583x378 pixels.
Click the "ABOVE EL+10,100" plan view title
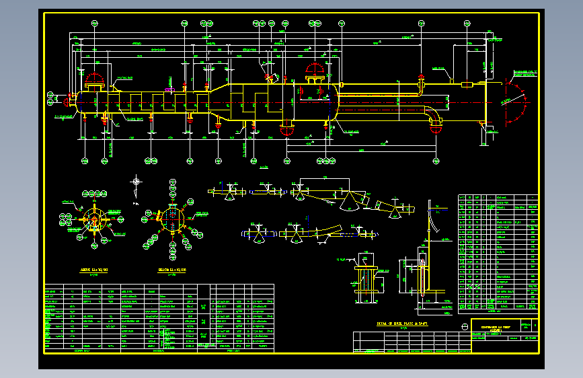coord(94,270)
